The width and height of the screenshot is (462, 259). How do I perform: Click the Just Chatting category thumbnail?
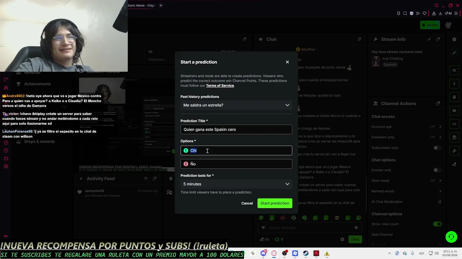376,62
